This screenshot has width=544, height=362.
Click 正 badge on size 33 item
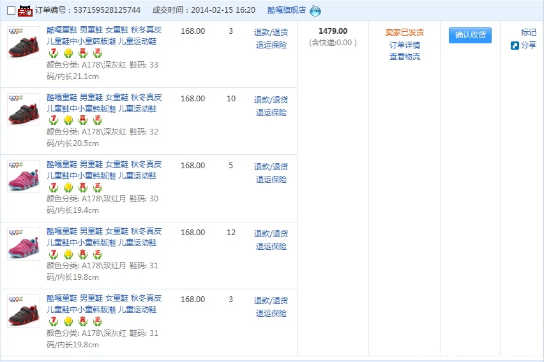coord(98,53)
